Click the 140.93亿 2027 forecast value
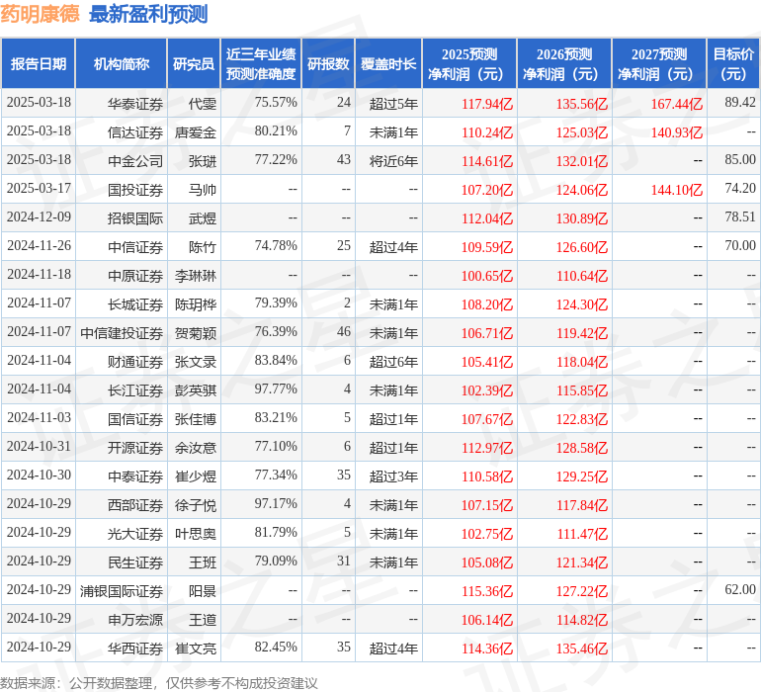 pyautogui.click(x=677, y=132)
